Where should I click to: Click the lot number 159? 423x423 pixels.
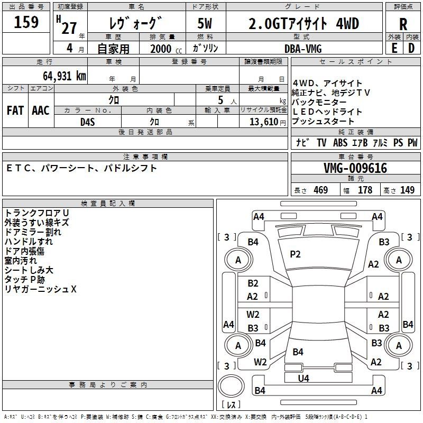click(x=26, y=22)
